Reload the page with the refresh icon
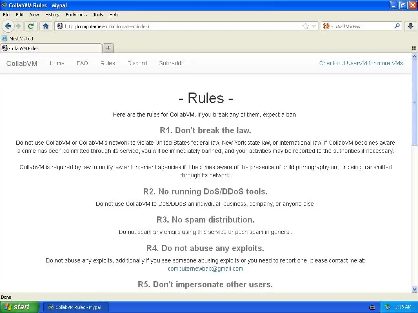The width and height of the screenshot is (418, 313). tap(31, 26)
